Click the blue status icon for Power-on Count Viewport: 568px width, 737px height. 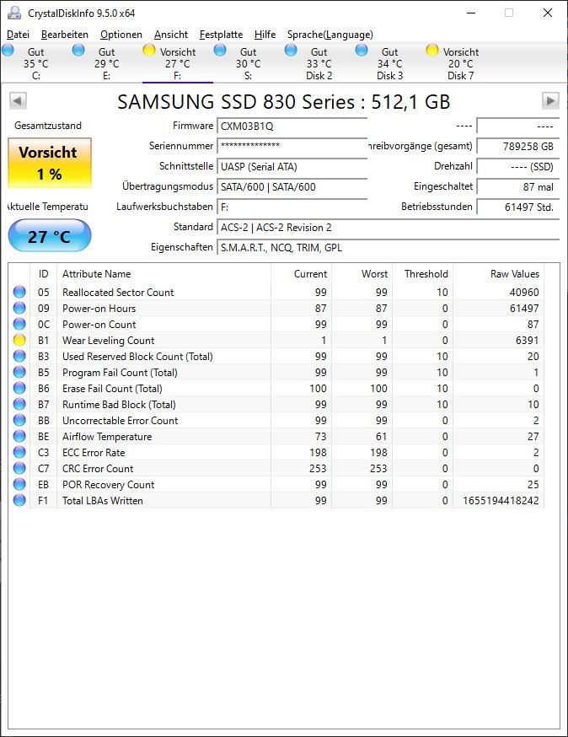pos(19,325)
